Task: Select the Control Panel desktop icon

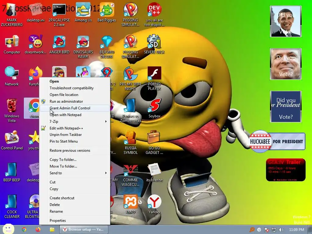Action: coord(12,140)
